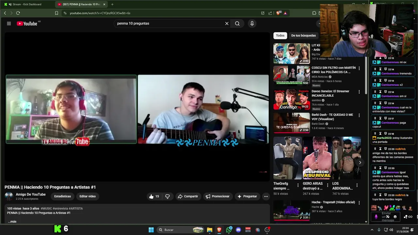Open emoji picker in Kick chat

pyautogui.click(x=395, y=217)
